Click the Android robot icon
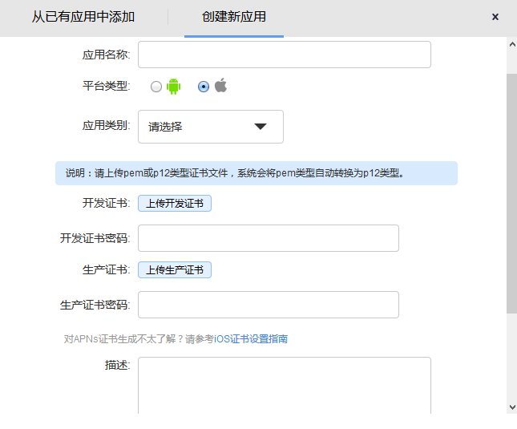 (173, 87)
